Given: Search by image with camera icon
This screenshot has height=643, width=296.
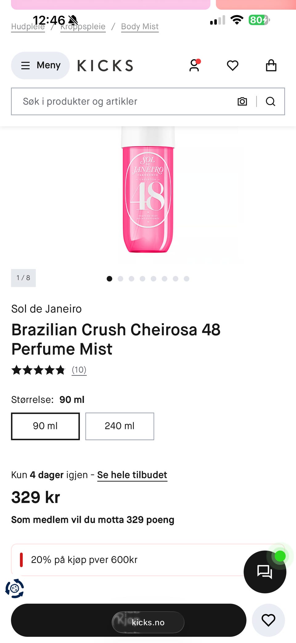Looking at the screenshot, I should tap(242, 101).
